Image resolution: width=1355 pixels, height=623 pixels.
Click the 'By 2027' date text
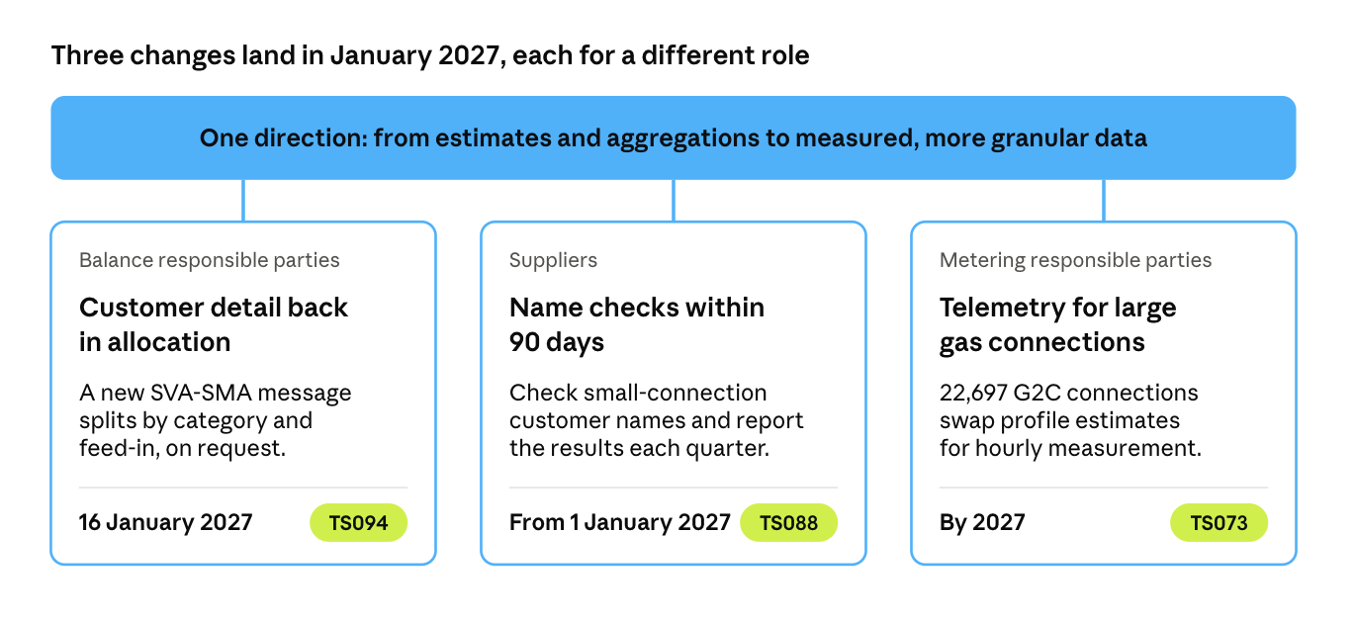click(982, 522)
